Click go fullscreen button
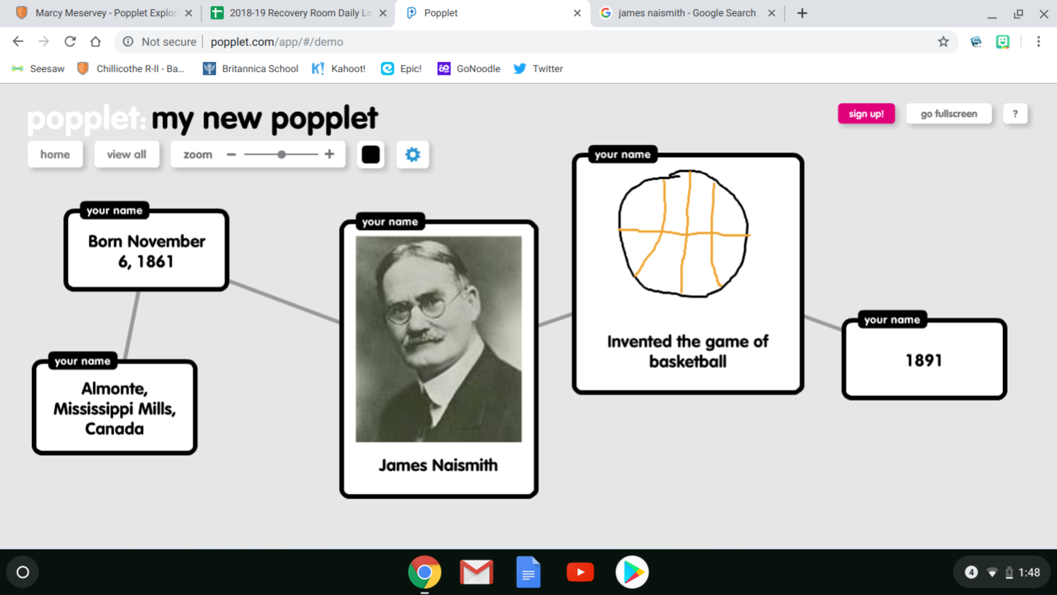 (x=949, y=114)
